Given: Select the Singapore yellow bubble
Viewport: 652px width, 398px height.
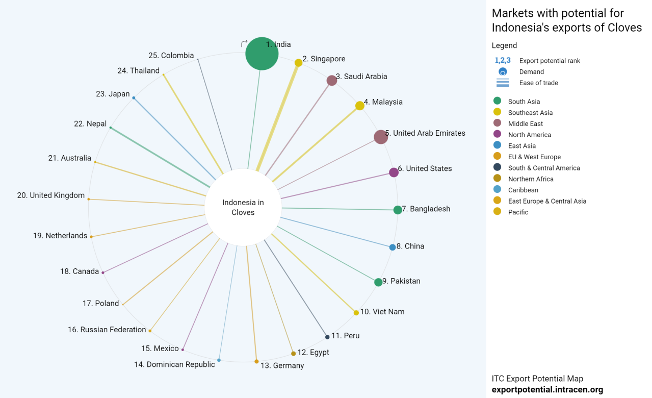Looking at the screenshot, I should 298,63.
